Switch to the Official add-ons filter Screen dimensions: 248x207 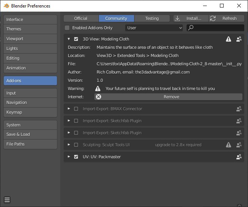click(x=81, y=18)
